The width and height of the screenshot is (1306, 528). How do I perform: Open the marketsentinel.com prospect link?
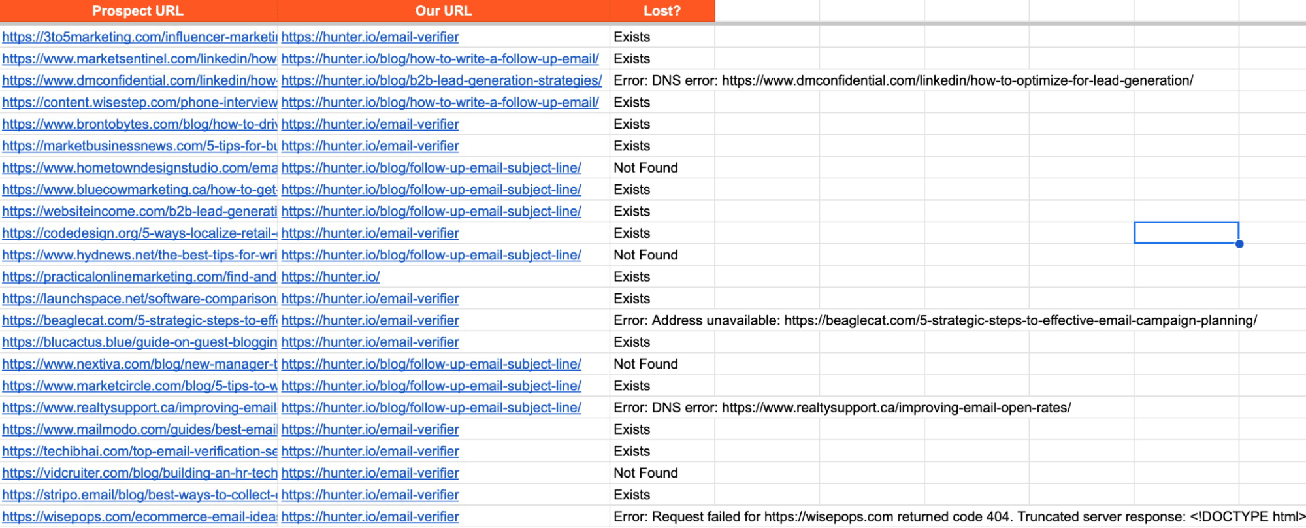(139, 59)
